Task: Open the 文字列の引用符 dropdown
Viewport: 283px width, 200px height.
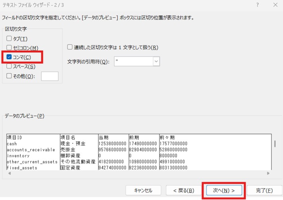Action: point(156,61)
